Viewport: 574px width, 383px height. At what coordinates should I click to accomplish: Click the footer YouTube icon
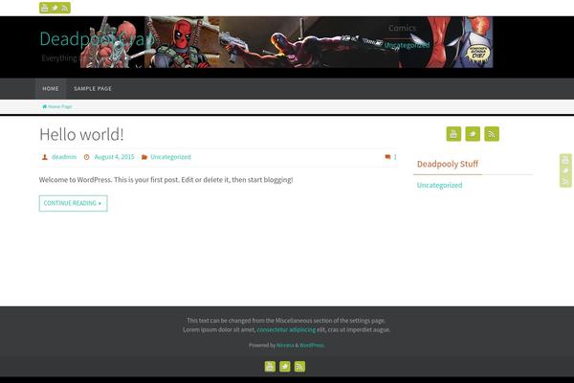coord(270,367)
